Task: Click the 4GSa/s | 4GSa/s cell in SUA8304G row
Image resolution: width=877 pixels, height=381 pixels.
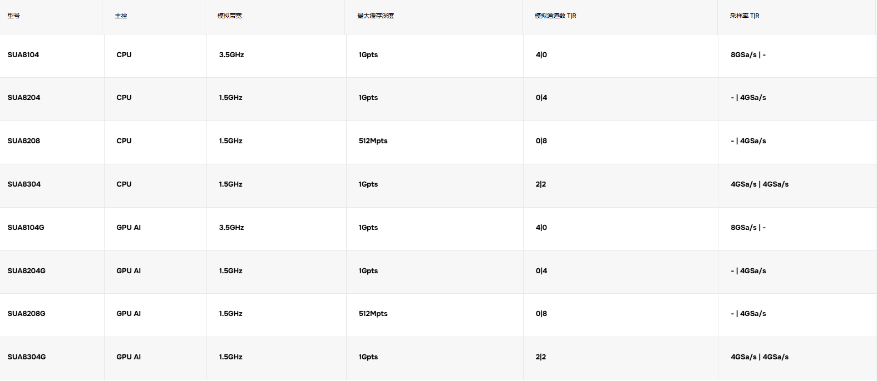Action: (760, 357)
